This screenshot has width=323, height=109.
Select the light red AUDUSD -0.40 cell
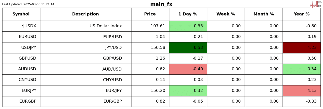188,69
